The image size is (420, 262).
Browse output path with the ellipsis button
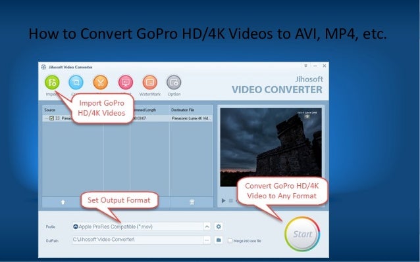click(207, 240)
